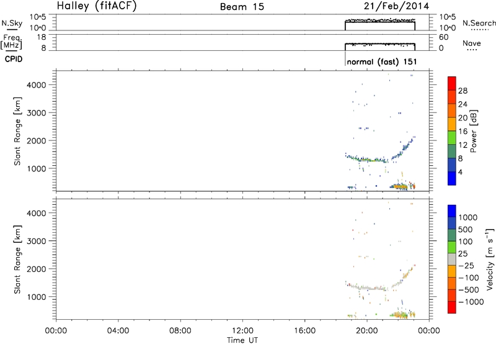This screenshot has width=496, height=344.
Task: Click the 'Velocity [m s-1]' colorbar title
Action: click(490, 259)
